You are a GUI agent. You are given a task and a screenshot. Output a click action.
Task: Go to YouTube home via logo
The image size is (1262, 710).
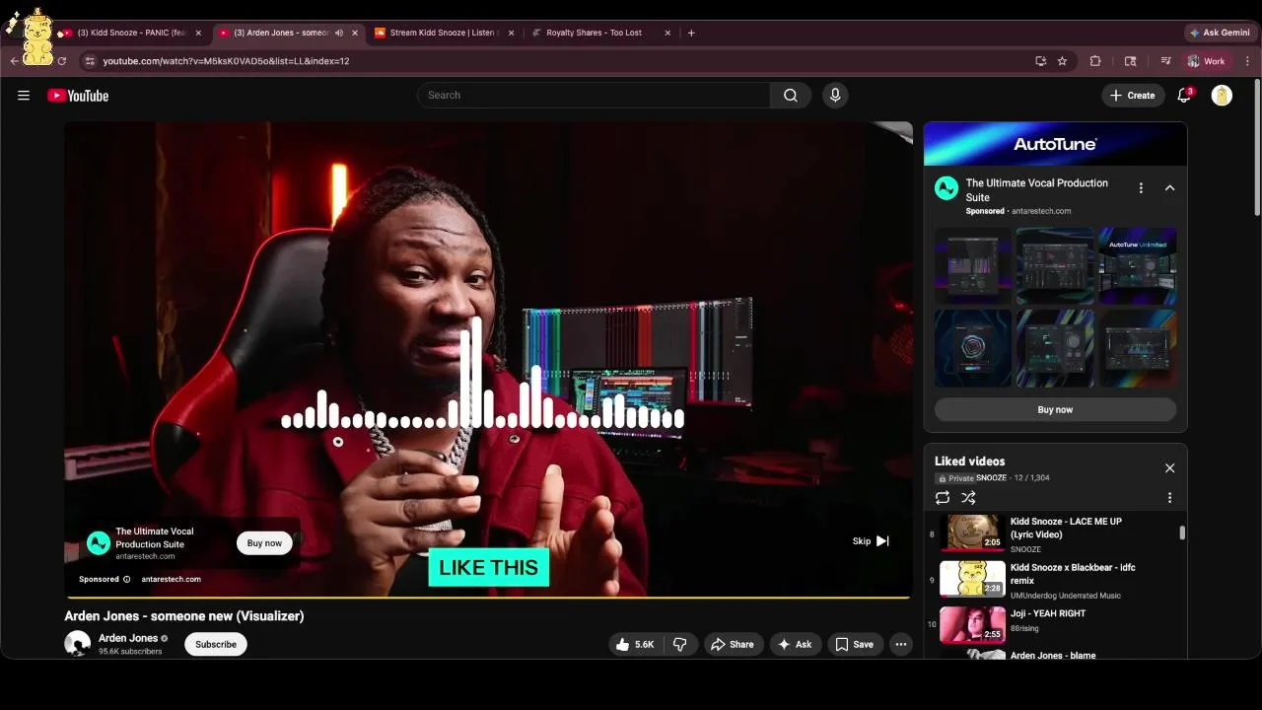click(78, 96)
